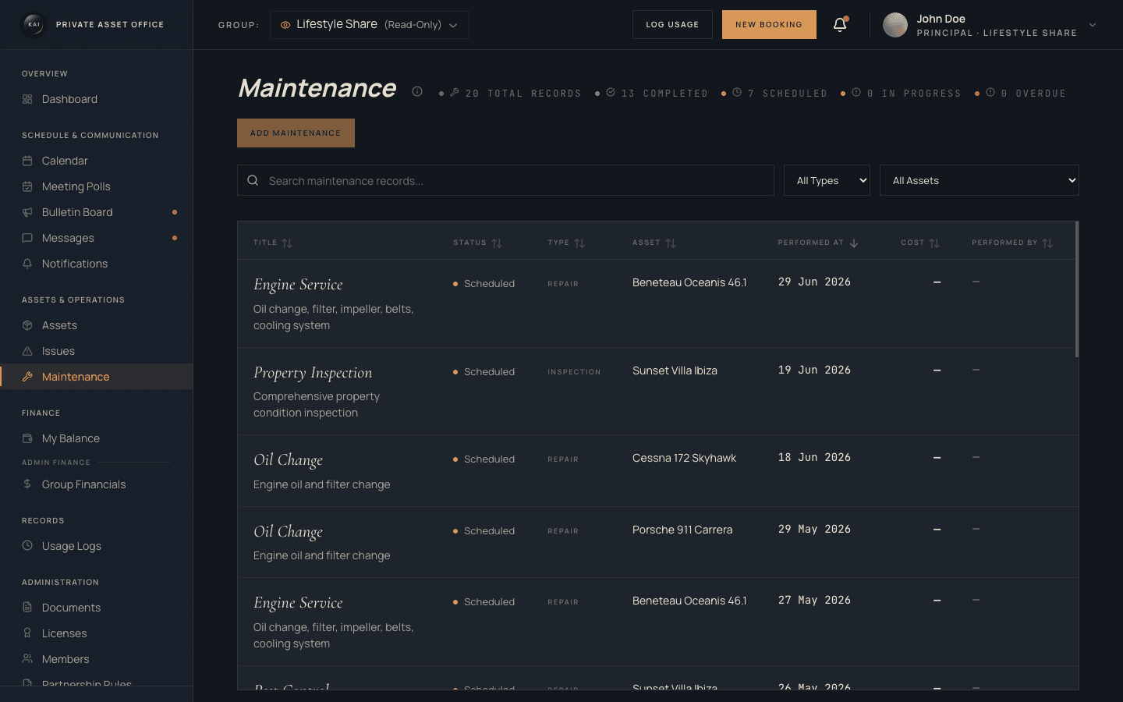Toggle sort on Status column header
1123x702 pixels.
tap(477, 243)
